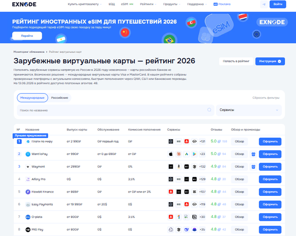296x236 pixels.
Task: Click Apple service icon in WantToPay row
Action: click(171, 154)
